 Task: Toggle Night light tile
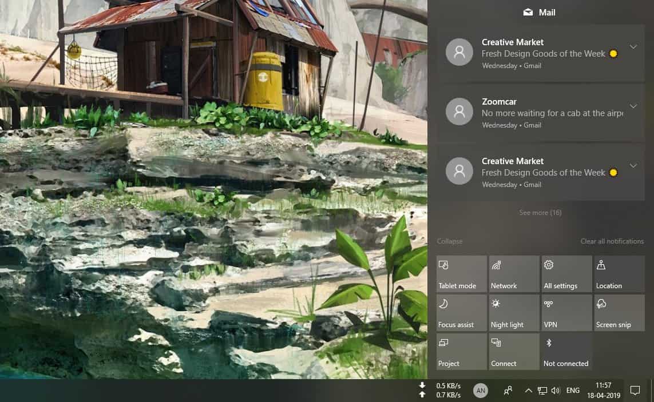[514, 313]
